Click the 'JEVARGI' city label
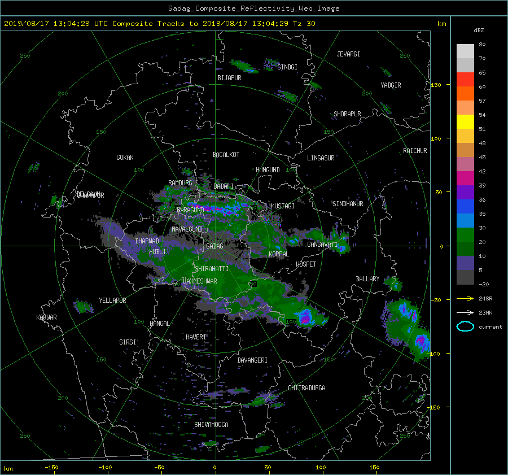Viewport: 508px width, 475px height. 348,54
